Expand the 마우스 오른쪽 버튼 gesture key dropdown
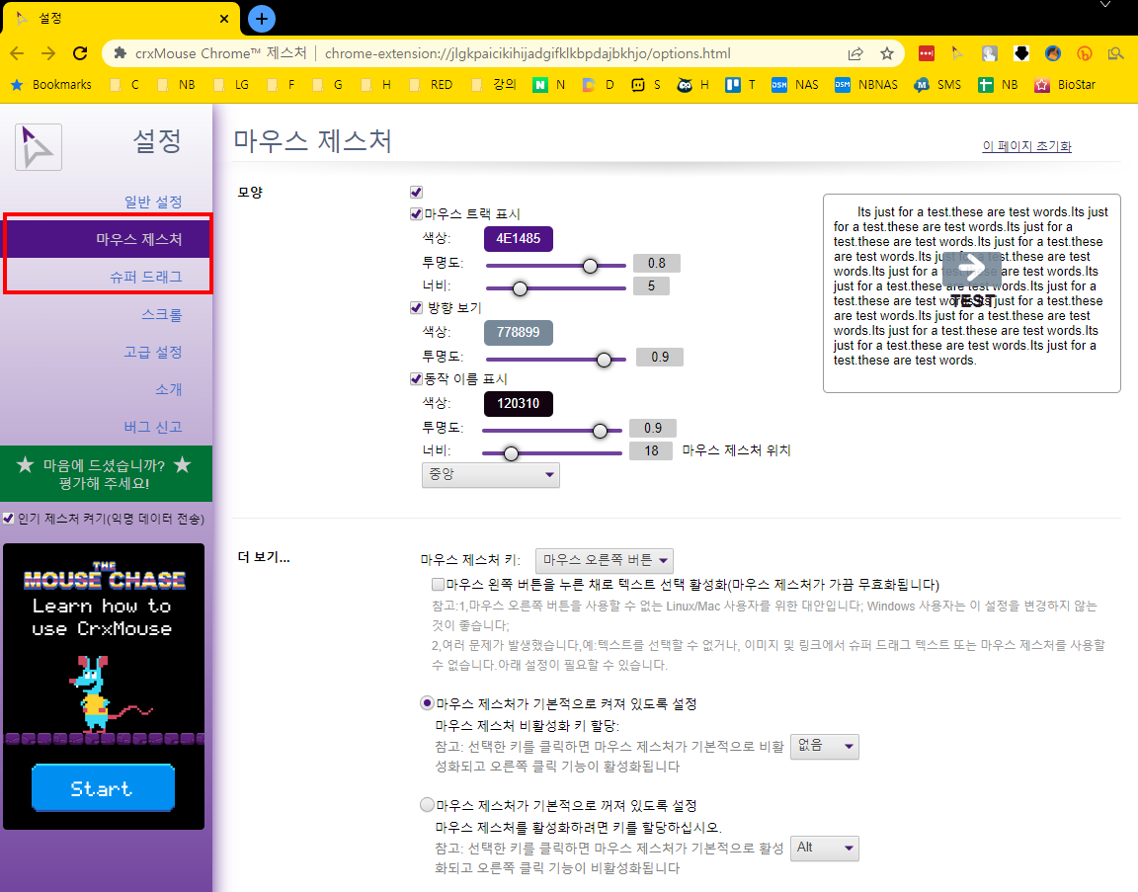Screen dimensions: 1138x892 coord(604,560)
